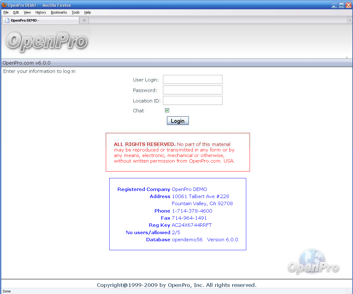Click the OpenPro globe logo at bottom right
Viewport: 353px width, 294px height.
[313, 262]
